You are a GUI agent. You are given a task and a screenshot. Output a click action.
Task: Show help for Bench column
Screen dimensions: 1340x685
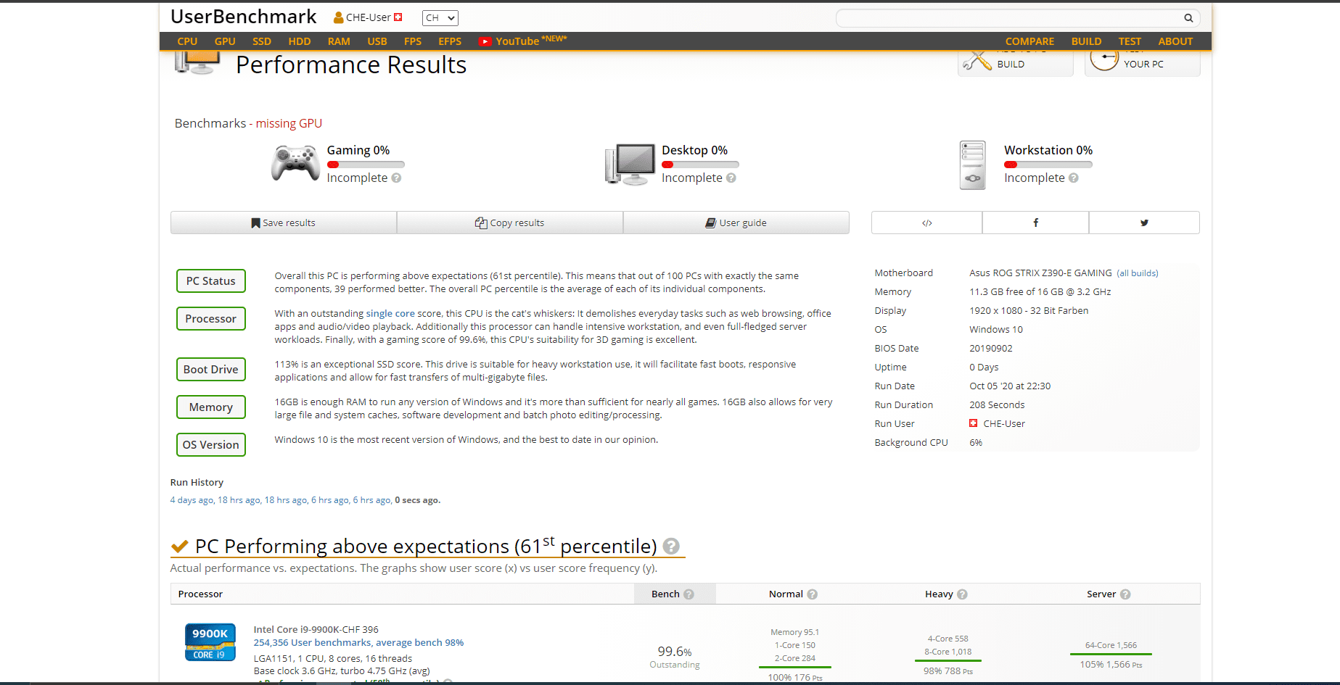tap(689, 594)
